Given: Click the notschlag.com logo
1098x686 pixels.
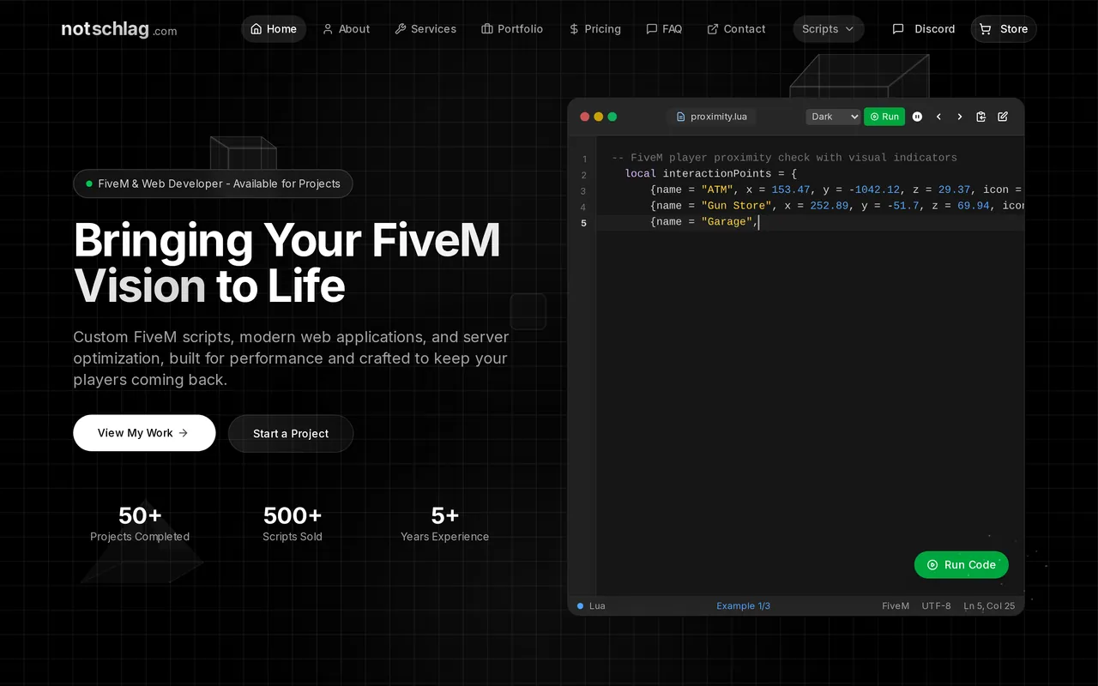Looking at the screenshot, I should pos(119,29).
